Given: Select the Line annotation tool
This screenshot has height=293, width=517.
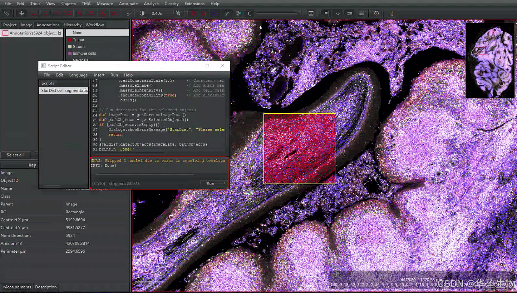Looking at the screenshot, I should pyautogui.click(x=57, y=13).
